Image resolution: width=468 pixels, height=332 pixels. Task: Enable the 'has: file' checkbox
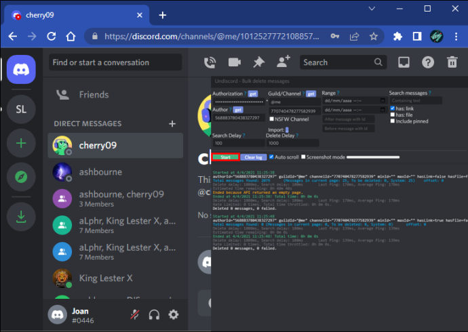[x=393, y=115]
